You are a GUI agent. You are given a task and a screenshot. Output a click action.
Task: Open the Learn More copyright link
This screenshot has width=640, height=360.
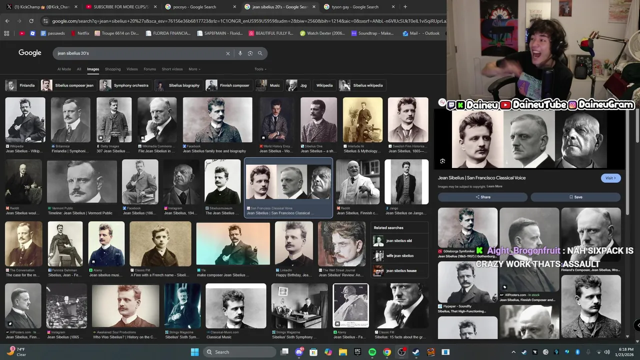(494, 186)
